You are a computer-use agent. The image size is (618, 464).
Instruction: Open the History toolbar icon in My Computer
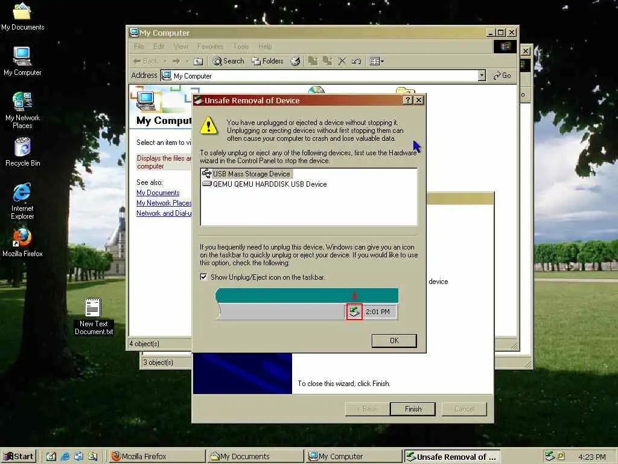pos(295,61)
